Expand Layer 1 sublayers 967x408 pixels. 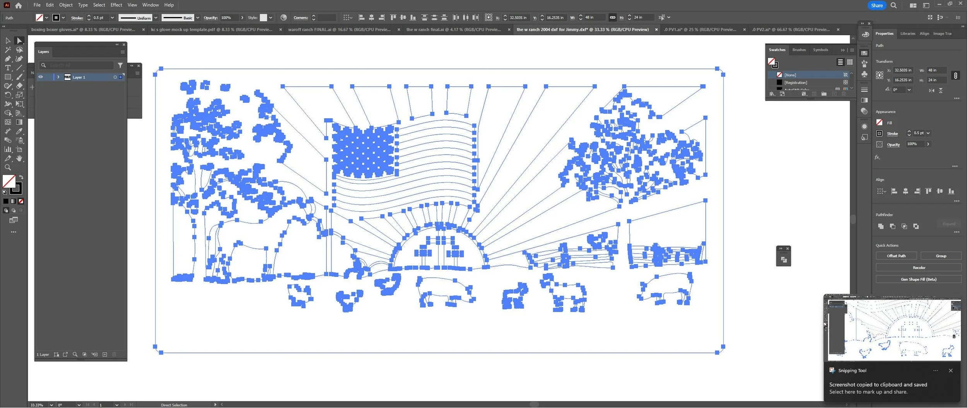coord(58,77)
